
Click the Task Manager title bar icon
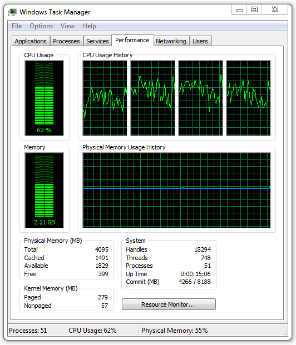coord(12,12)
